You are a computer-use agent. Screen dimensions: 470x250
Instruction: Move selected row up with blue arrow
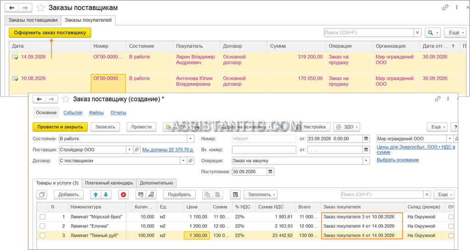(x=95, y=194)
